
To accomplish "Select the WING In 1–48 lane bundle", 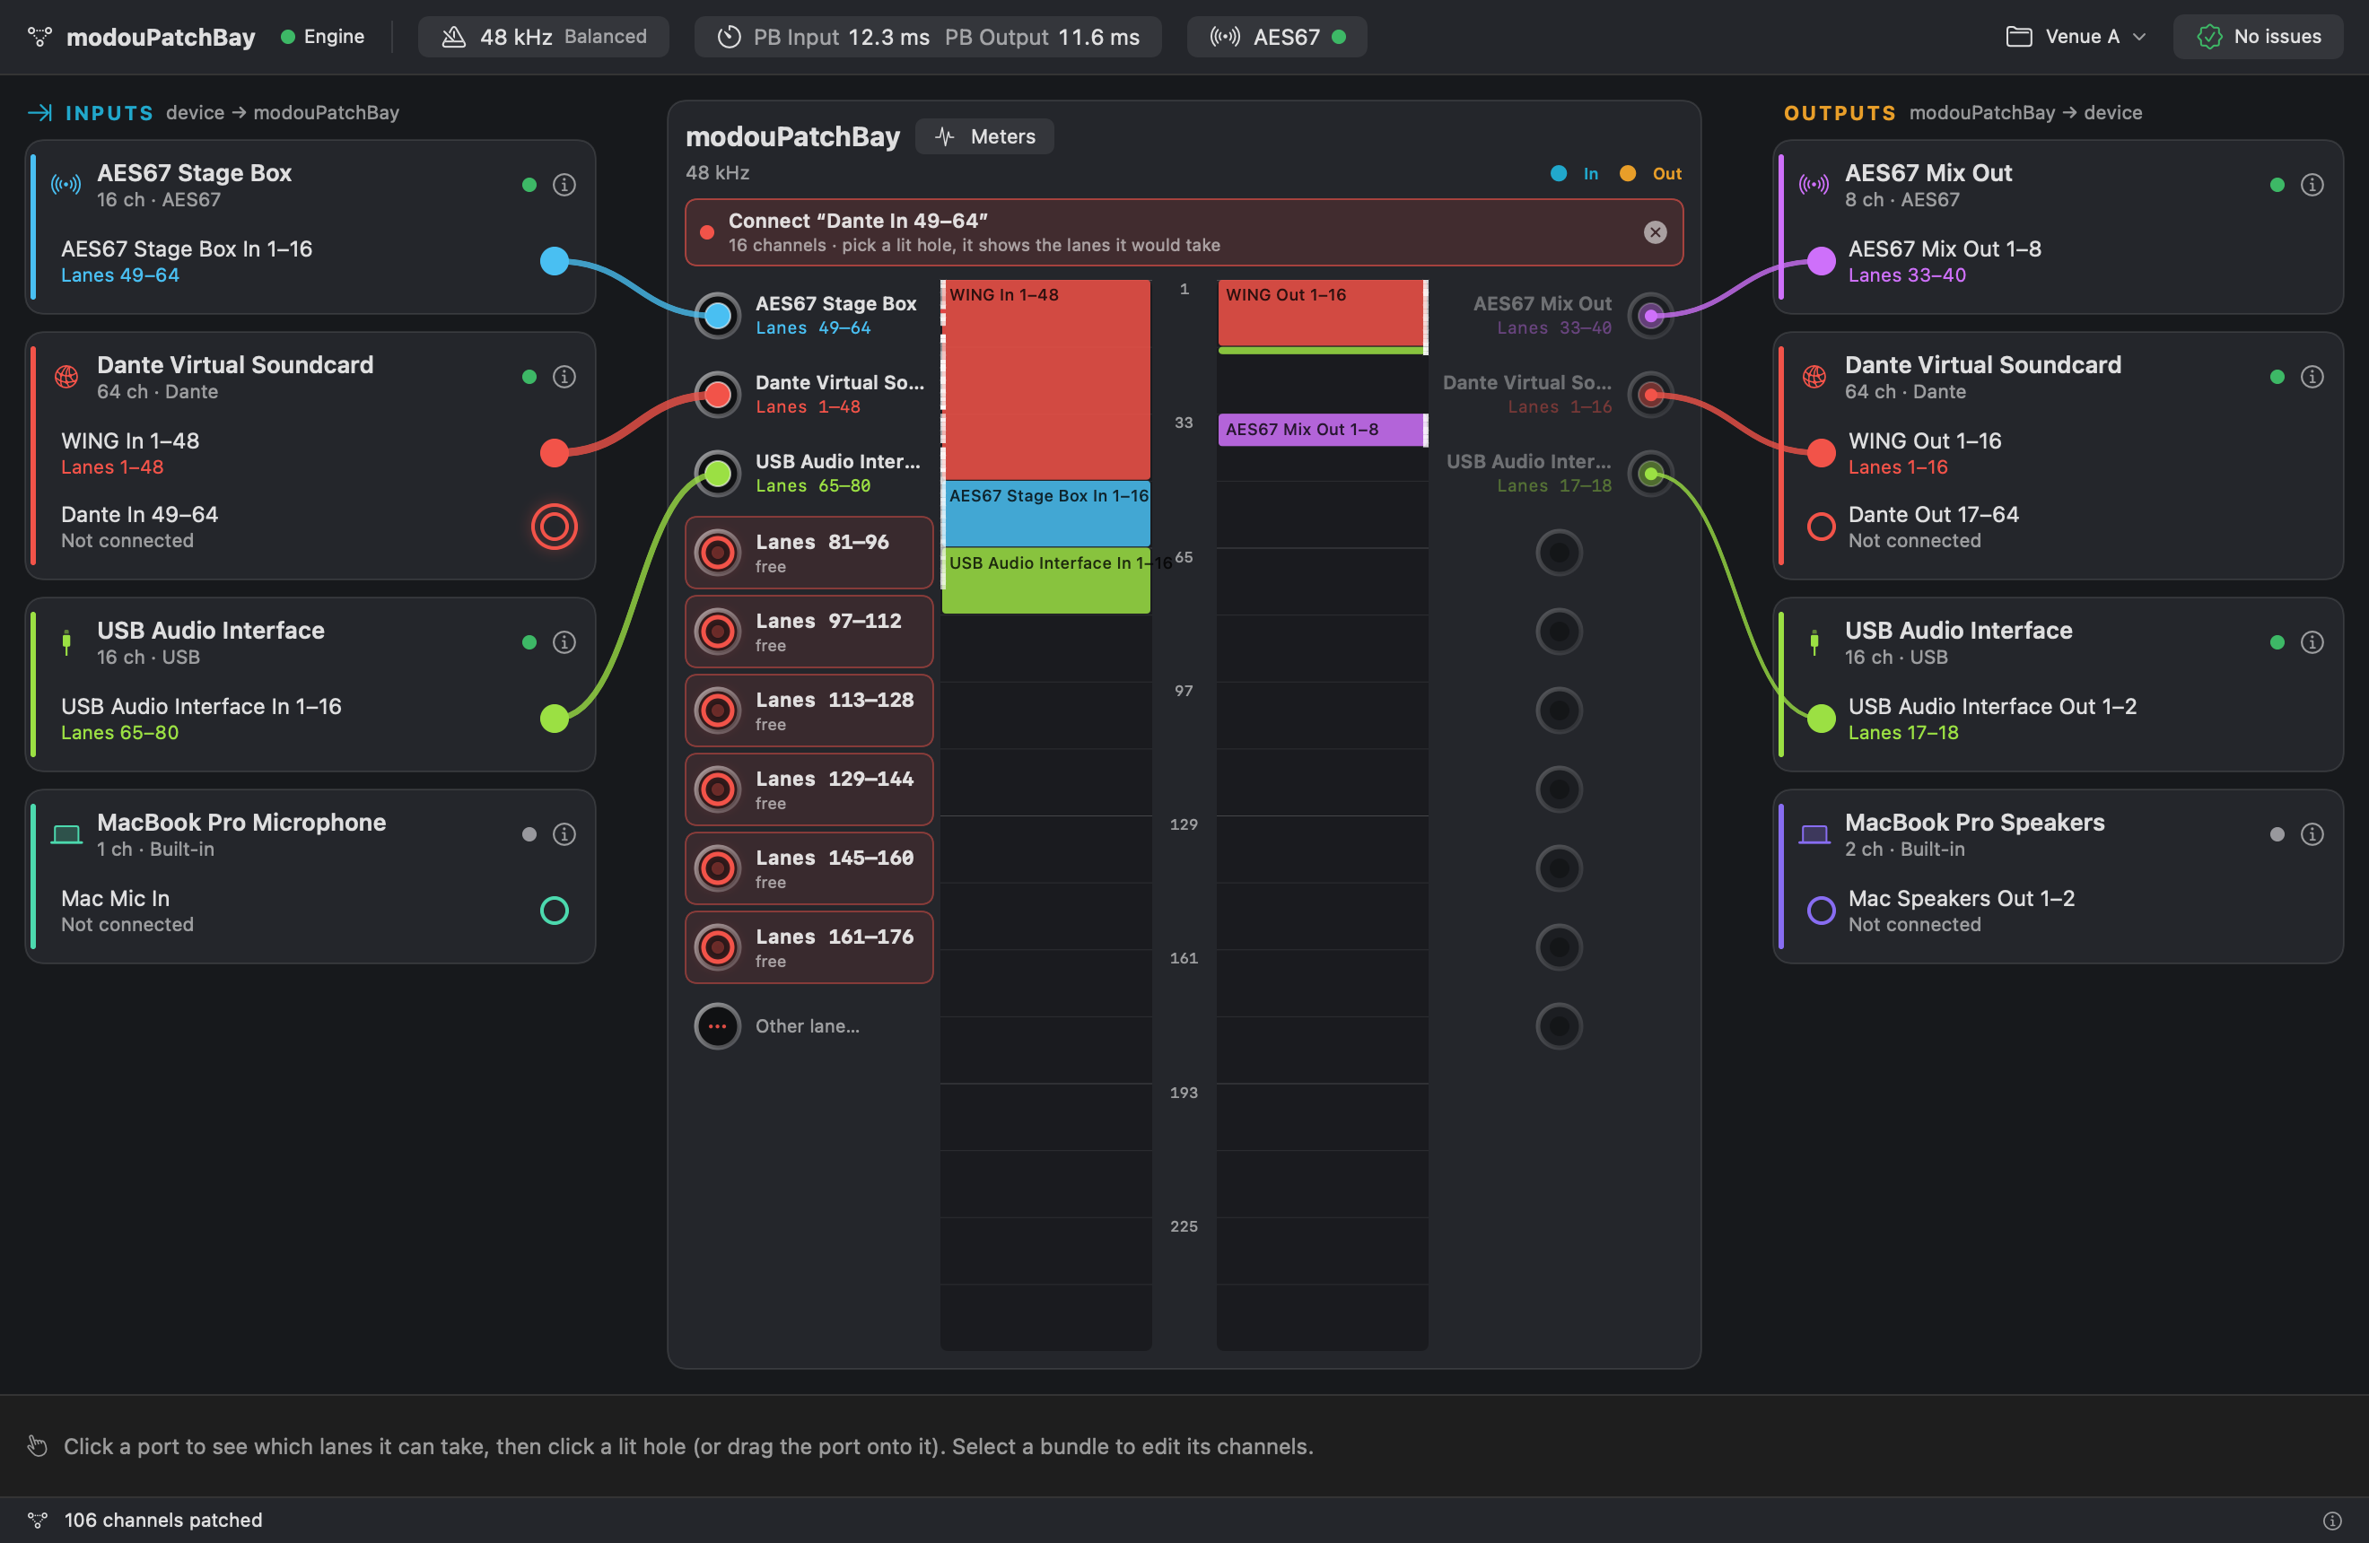I will [x=1046, y=380].
